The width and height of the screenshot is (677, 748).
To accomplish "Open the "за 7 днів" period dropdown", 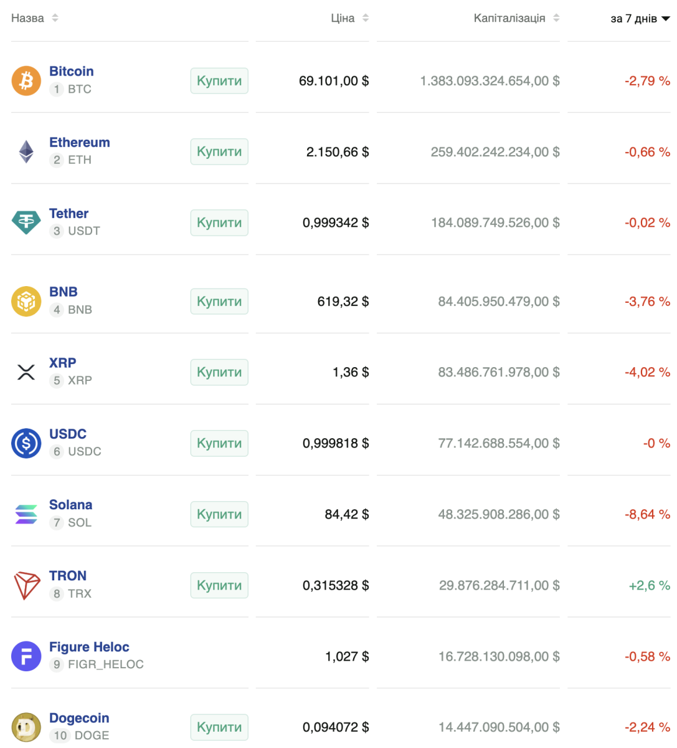I will pos(640,19).
